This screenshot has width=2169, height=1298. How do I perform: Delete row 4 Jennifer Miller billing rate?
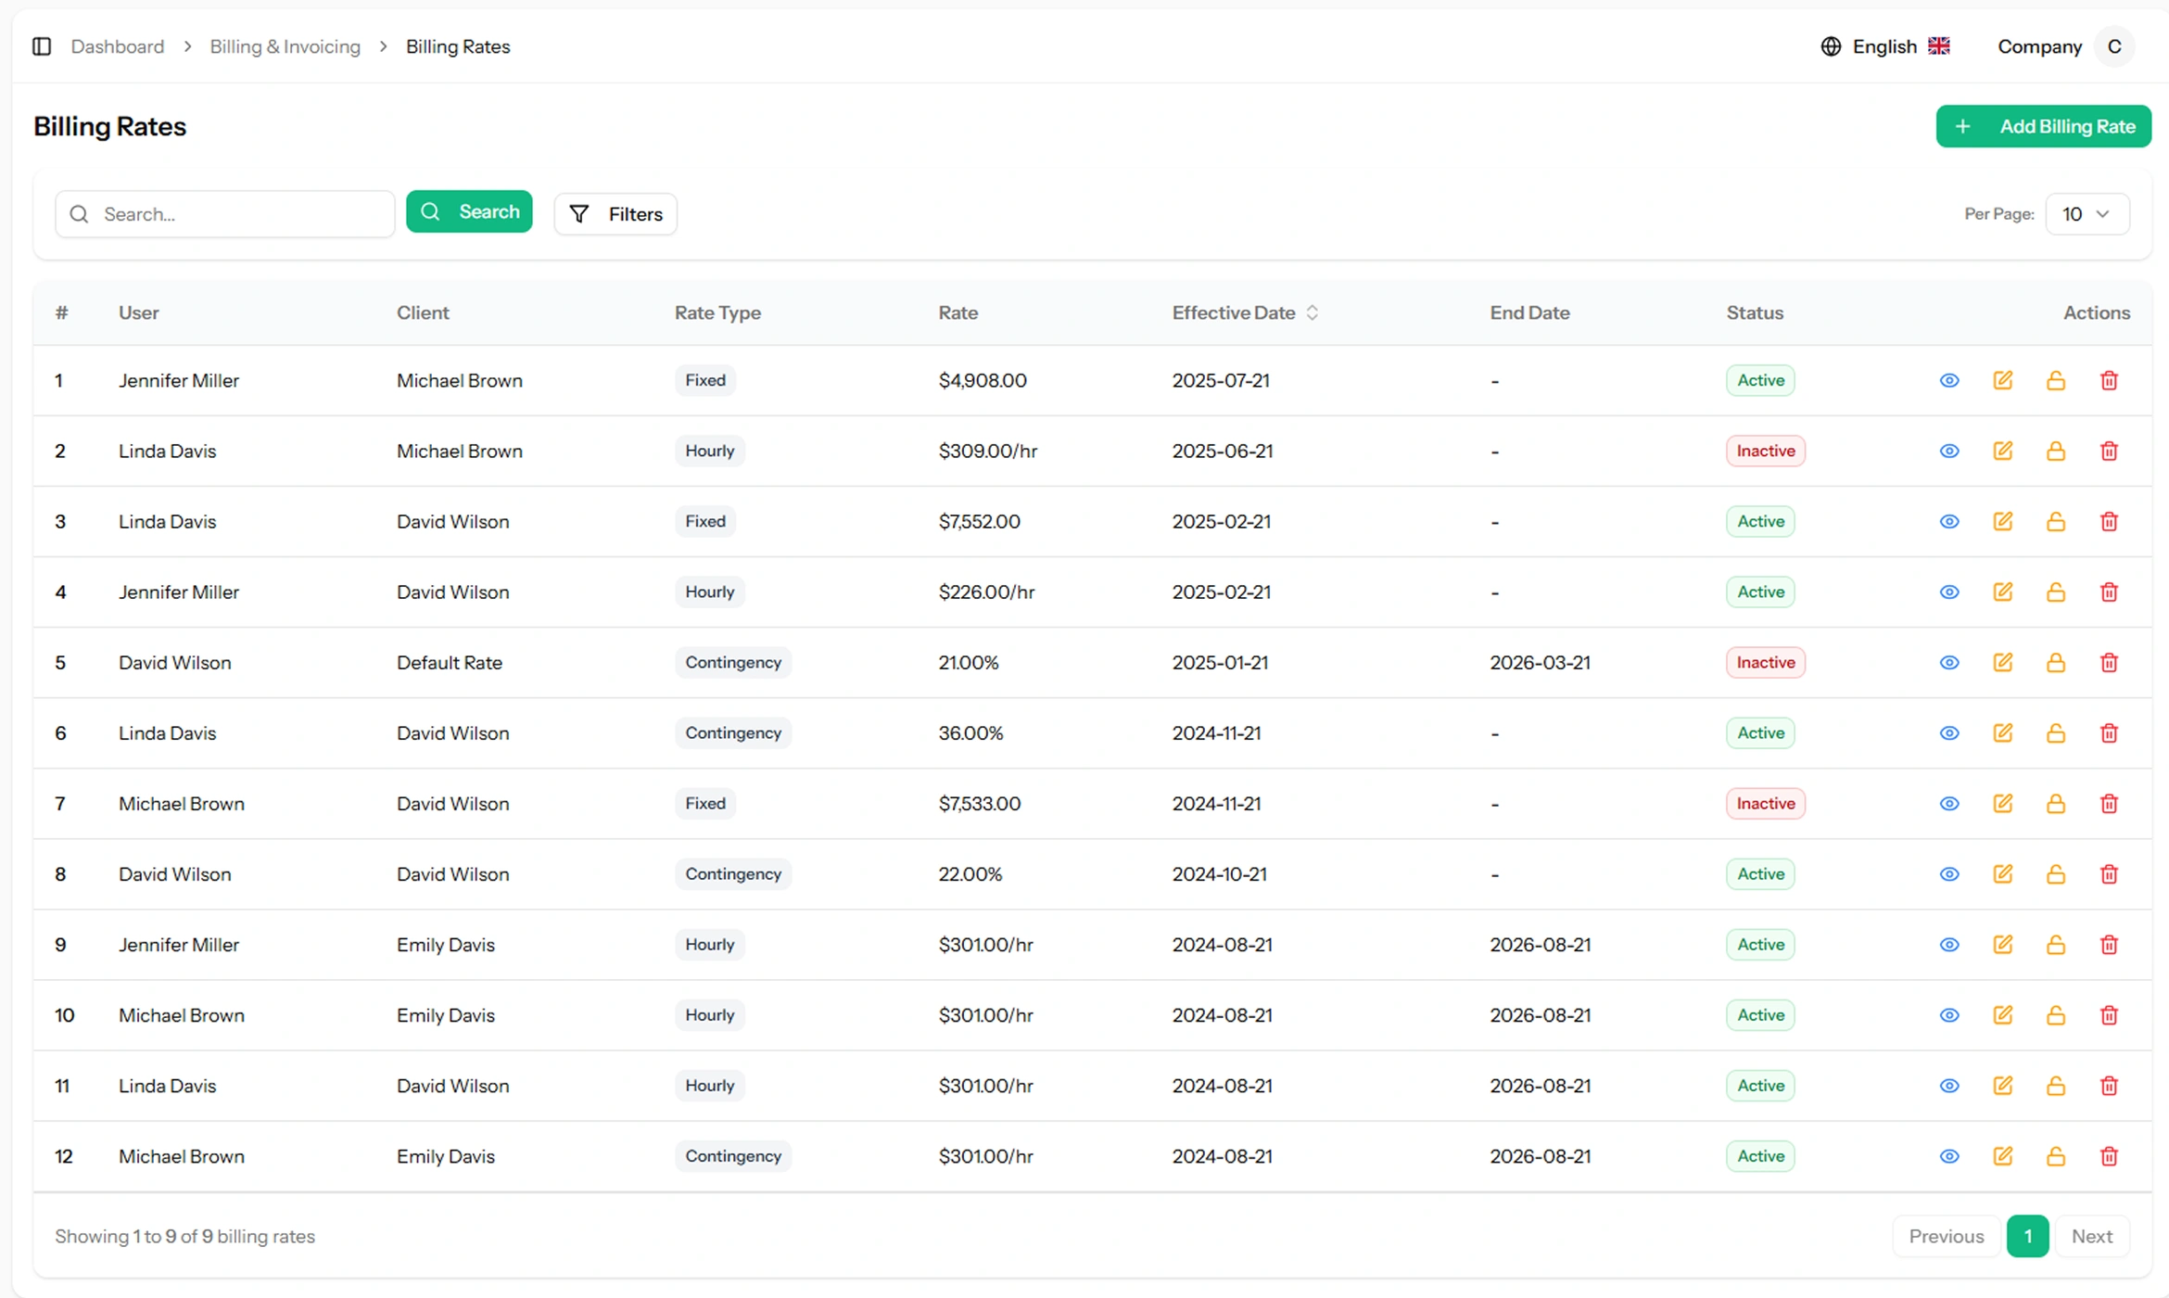click(2109, 592)
